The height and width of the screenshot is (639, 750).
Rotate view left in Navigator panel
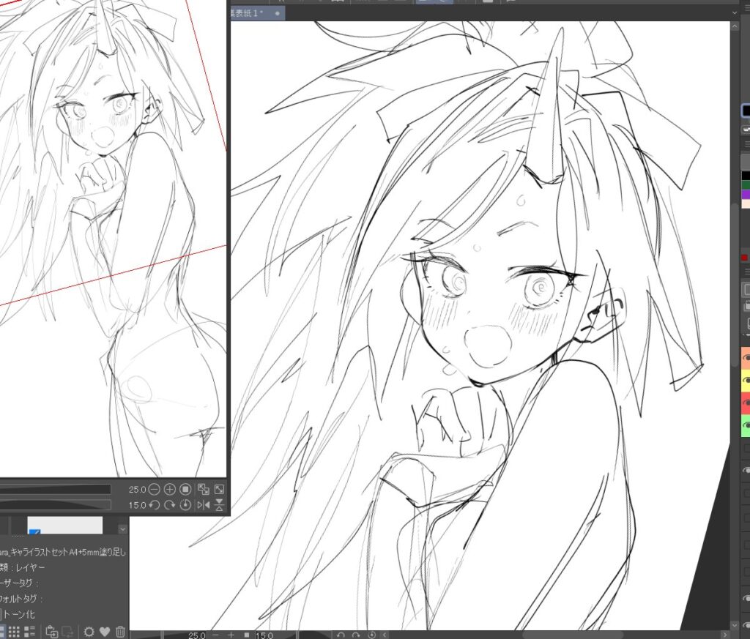155,505
